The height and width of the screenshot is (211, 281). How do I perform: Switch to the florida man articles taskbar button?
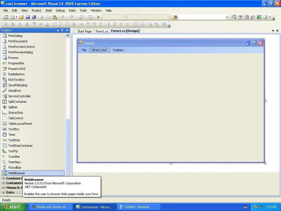click(x=51, y=207)
